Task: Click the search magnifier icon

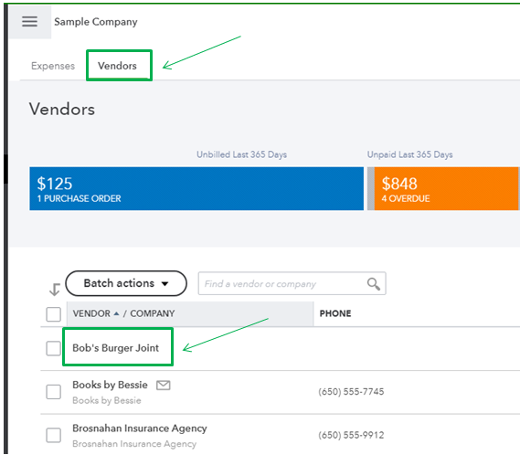Action: [x=374, y=284]
